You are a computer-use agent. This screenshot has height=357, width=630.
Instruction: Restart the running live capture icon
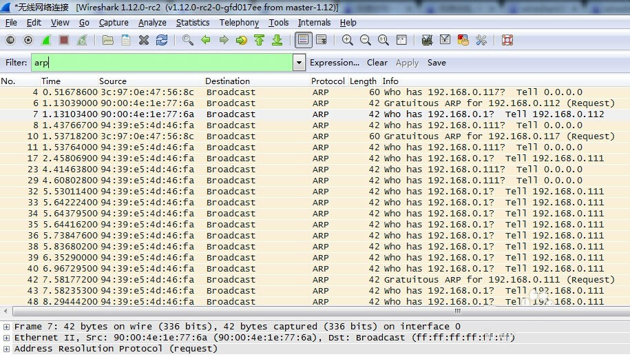click(x=82, y=40)
